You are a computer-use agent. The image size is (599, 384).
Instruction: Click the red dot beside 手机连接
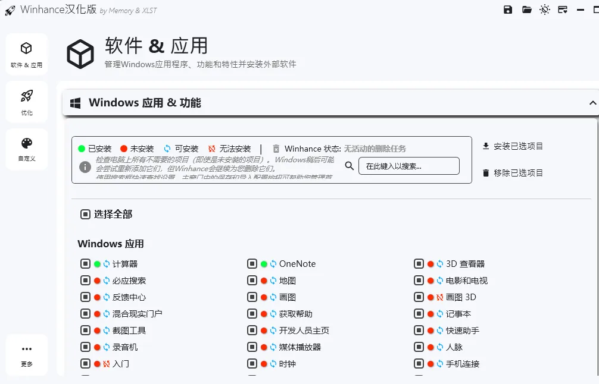click(430, 364)
